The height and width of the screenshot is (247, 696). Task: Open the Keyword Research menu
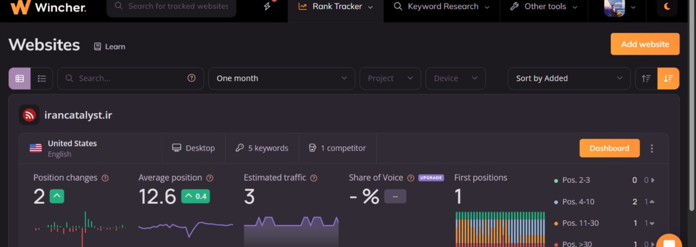(442, 7)
